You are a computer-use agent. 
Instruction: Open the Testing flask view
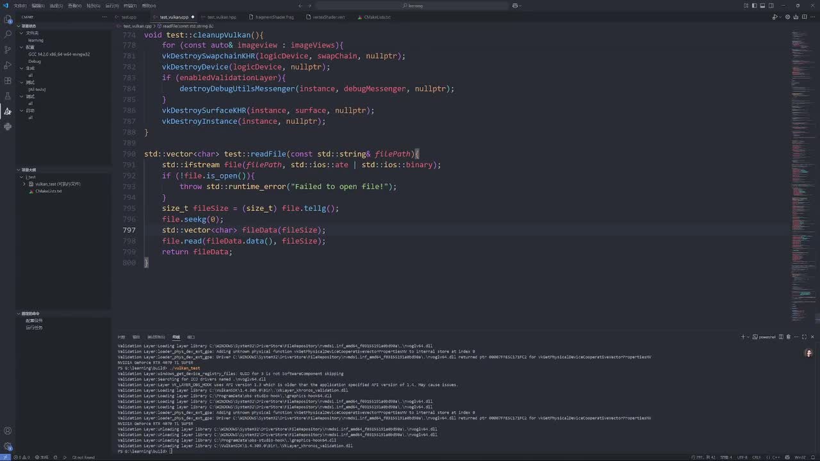tap(8, 96)
